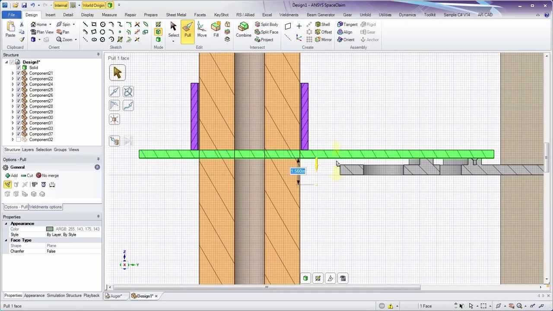Choose the No merge option

click(x=48, y=176)
